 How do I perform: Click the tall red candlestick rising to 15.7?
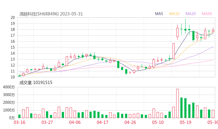coord(174,51)
